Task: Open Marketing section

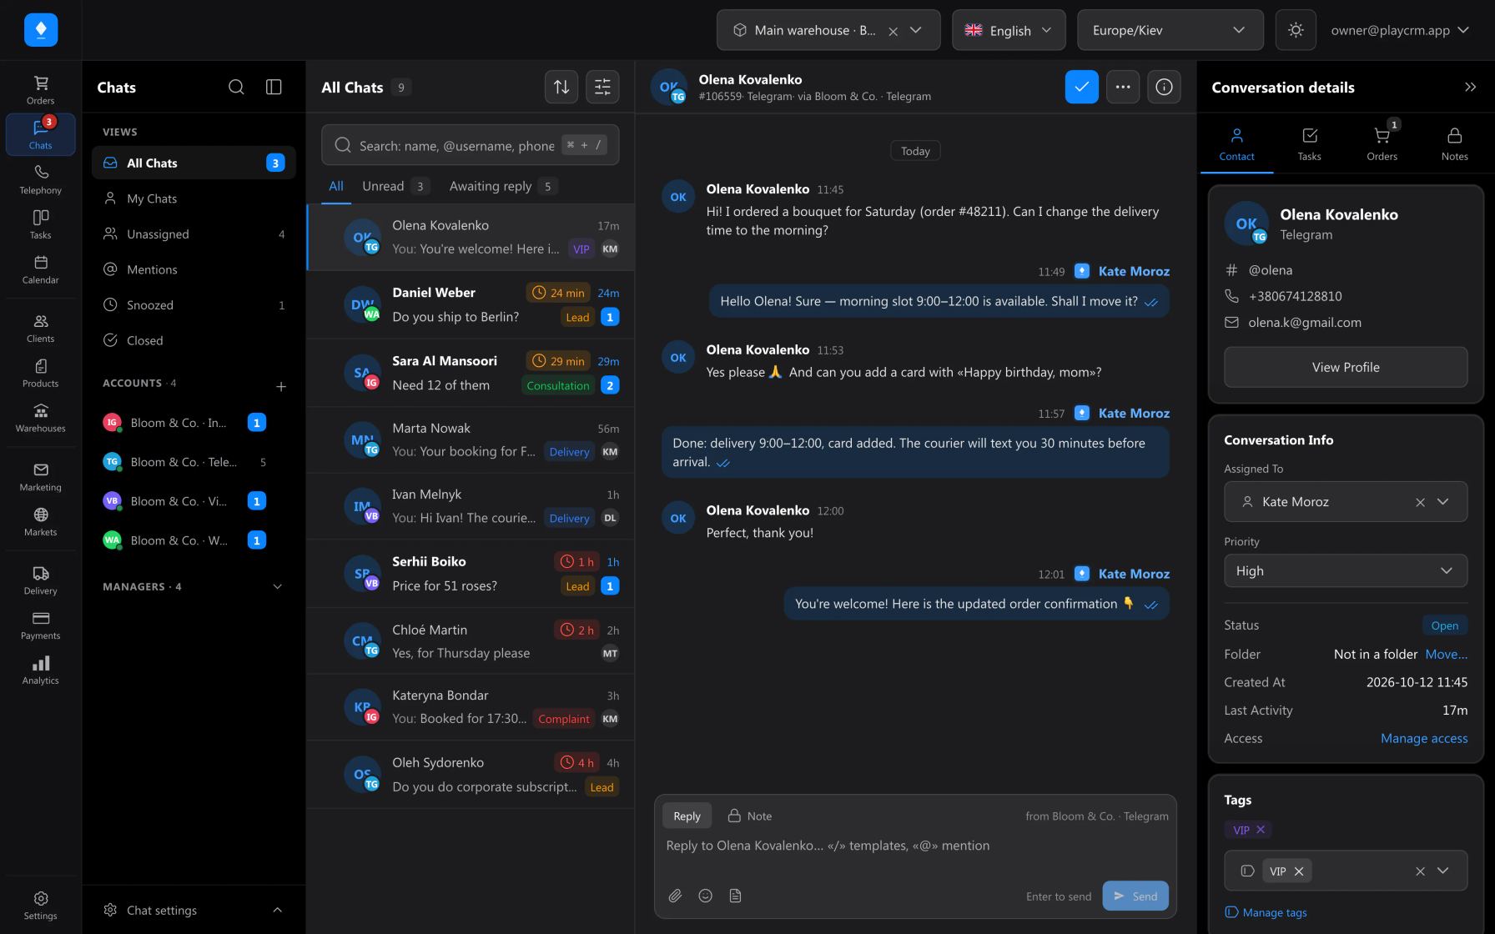Action: [40, 477]
